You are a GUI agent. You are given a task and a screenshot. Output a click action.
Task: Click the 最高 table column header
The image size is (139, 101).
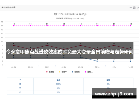58,80
